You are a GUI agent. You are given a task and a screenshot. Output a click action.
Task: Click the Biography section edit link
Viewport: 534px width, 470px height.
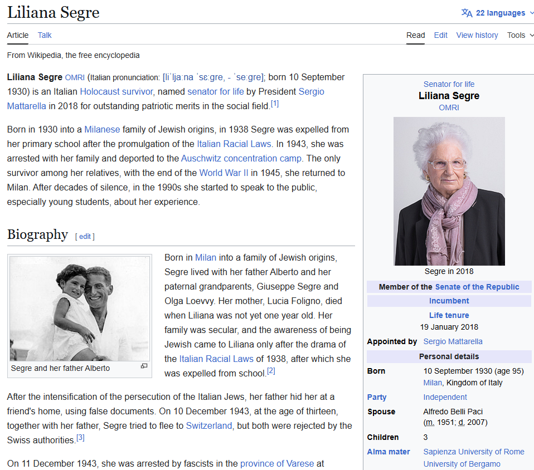(85, 236)
